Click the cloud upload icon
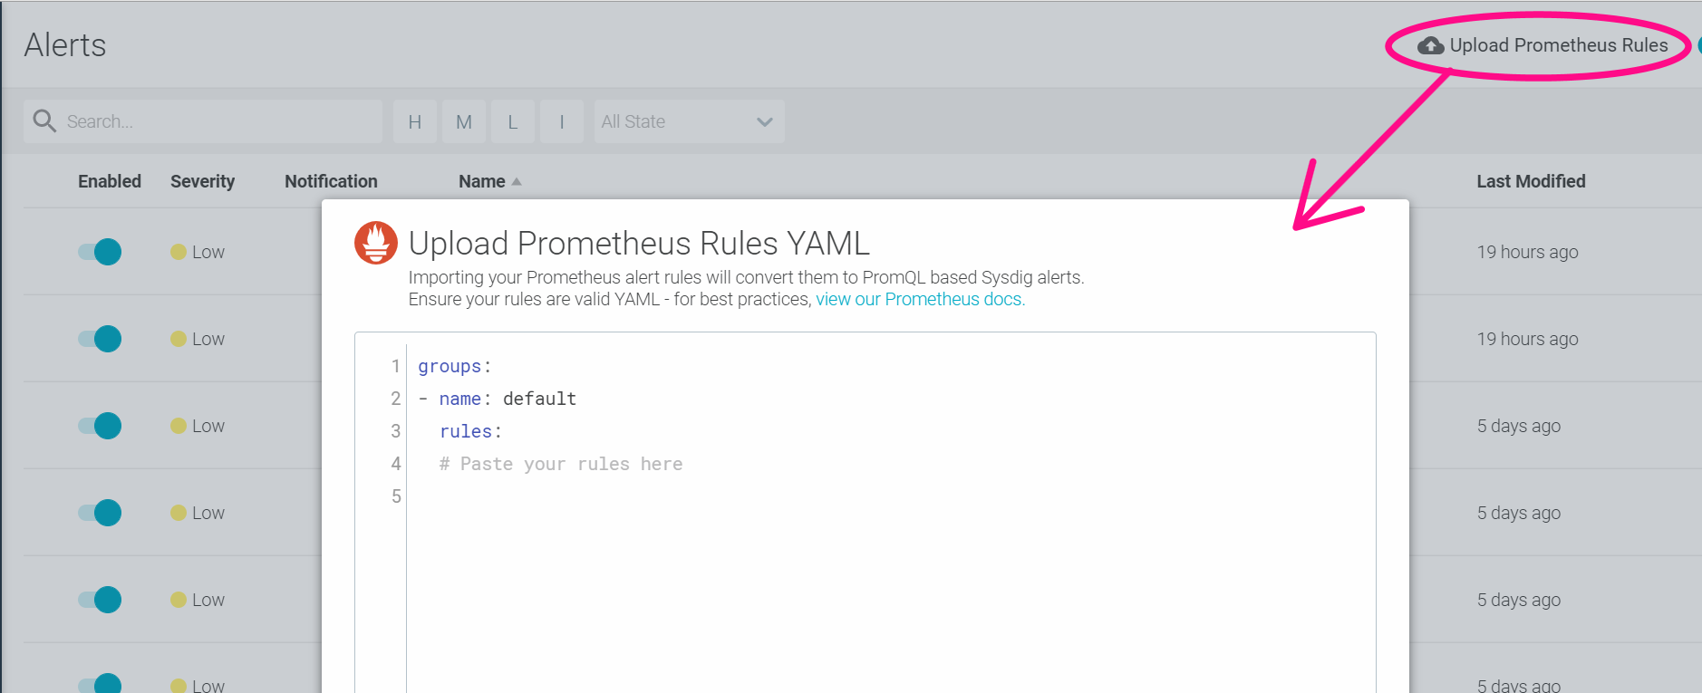The width and height of the screenshot is (1702, 693). (1430, 45)
